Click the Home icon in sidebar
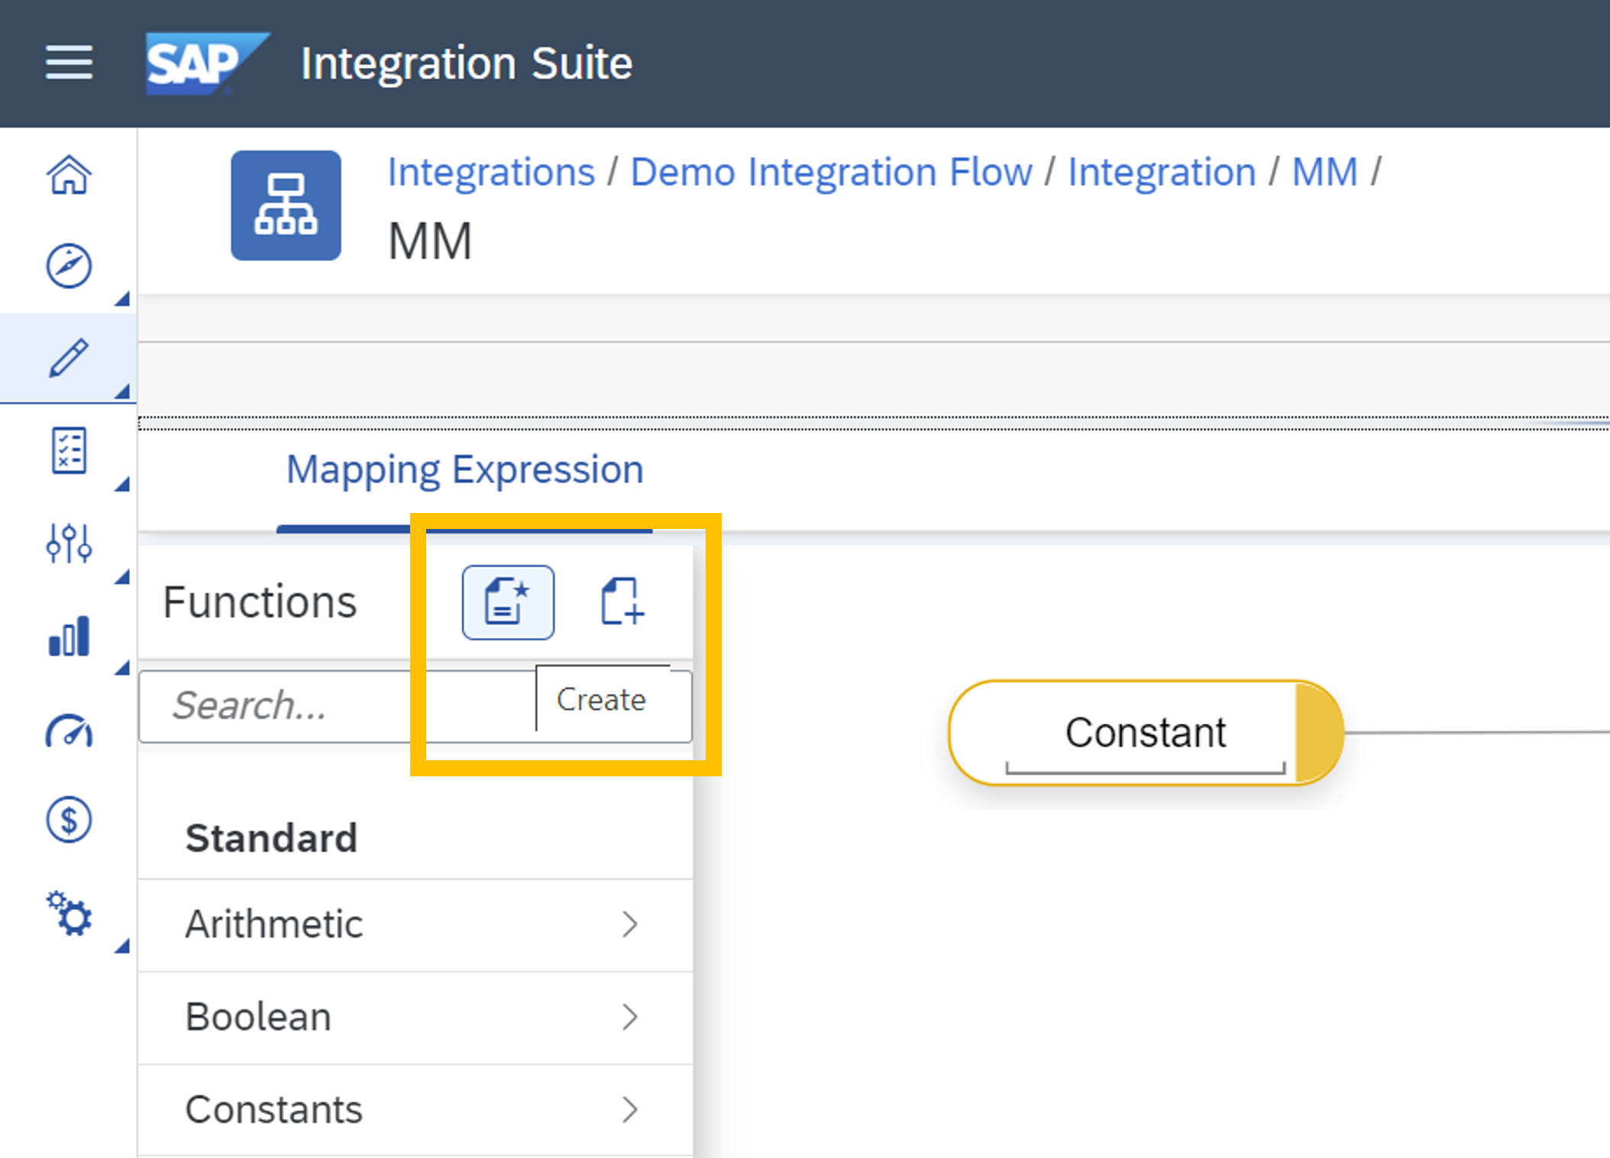 pos(69,175)
